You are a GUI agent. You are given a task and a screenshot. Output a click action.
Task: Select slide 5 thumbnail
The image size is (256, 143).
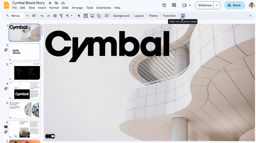25,110
